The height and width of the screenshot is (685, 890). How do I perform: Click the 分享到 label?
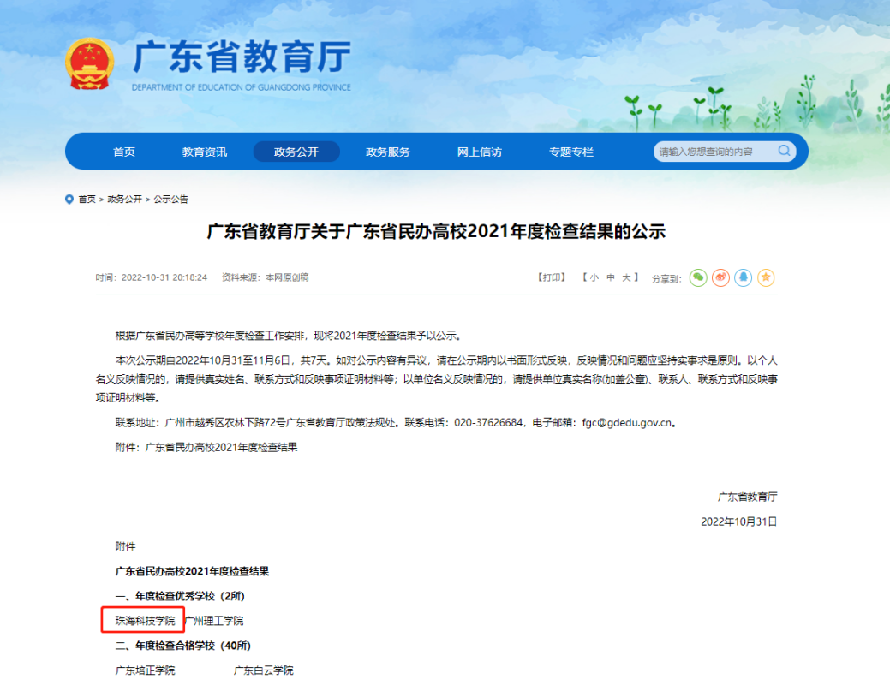(x=666, y=278)
